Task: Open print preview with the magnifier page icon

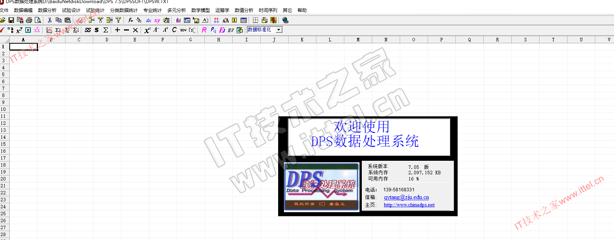Action: click(38, 20)
